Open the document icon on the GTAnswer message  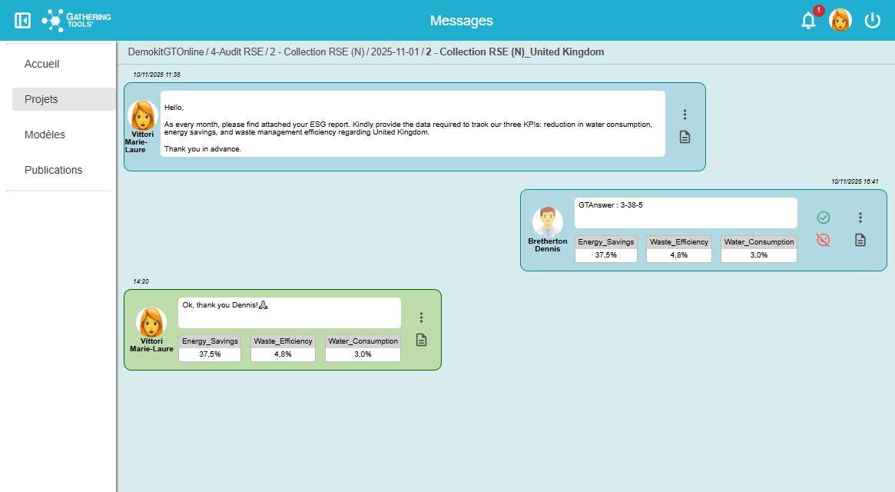tap(860, 240)
